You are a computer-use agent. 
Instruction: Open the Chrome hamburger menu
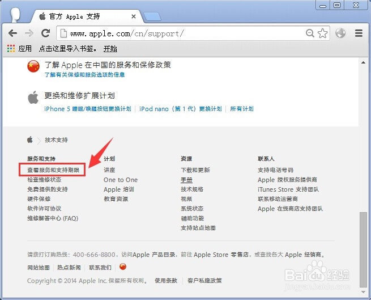click(x=359, y=33)
